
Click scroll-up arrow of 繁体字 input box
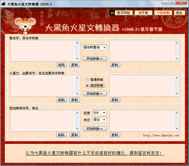pos(77,43)
